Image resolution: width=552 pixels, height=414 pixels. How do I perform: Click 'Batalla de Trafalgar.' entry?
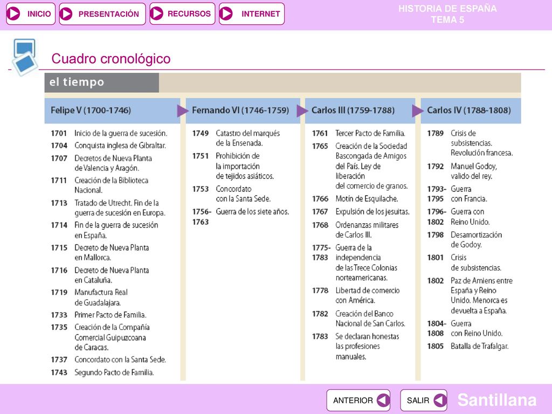(x=479, y=347)
